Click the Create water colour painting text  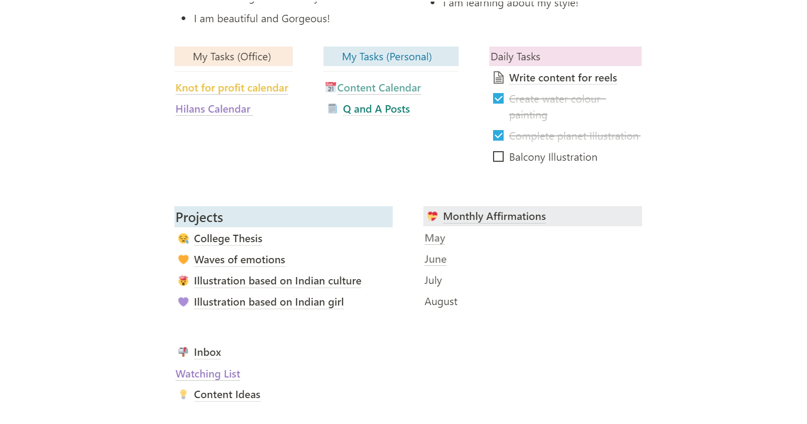pos(557,107)
